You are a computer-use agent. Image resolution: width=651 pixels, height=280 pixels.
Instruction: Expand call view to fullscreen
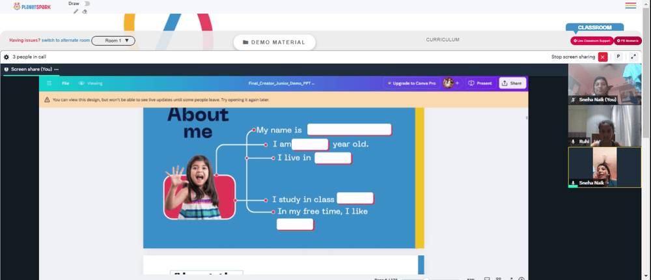pyautogui.click(x=633, y=57)
